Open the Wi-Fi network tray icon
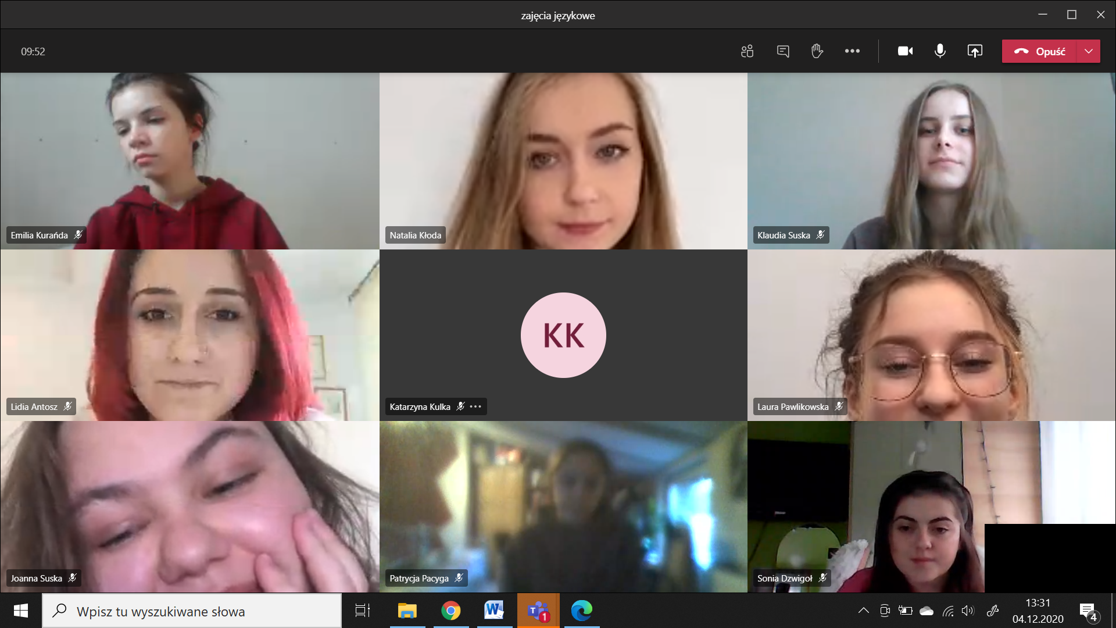The height and width of the screenshot is (628, 1116). (948, 611)
